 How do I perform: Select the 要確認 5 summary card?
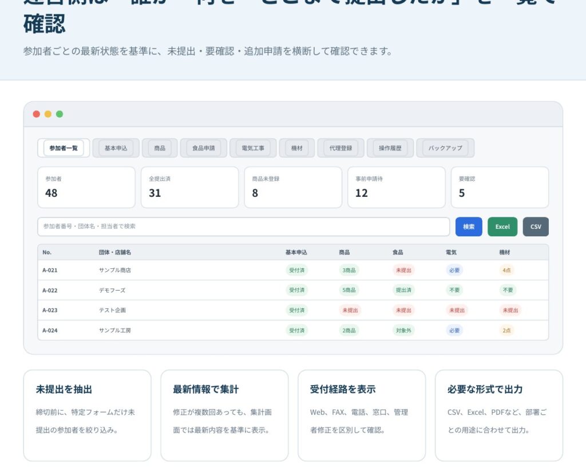pos(500,187)
